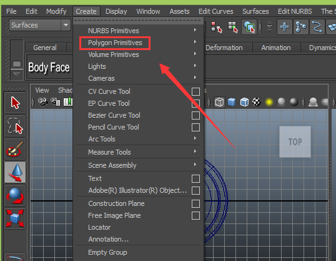Click select by hierarchy icon in status line

click(x=216, y=27)
